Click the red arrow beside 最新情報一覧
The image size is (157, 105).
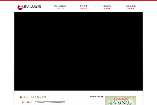tap(102, 97)
